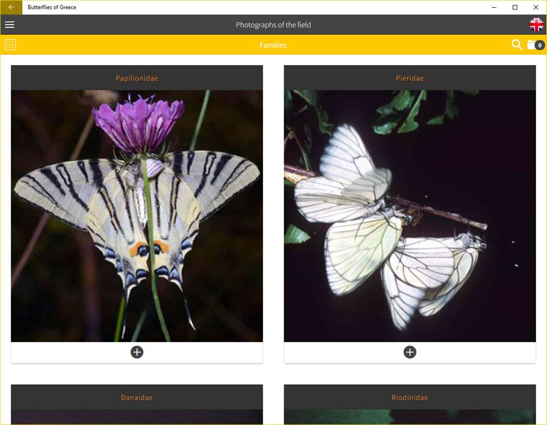Switch to list view icon

(x=10, y=45)
